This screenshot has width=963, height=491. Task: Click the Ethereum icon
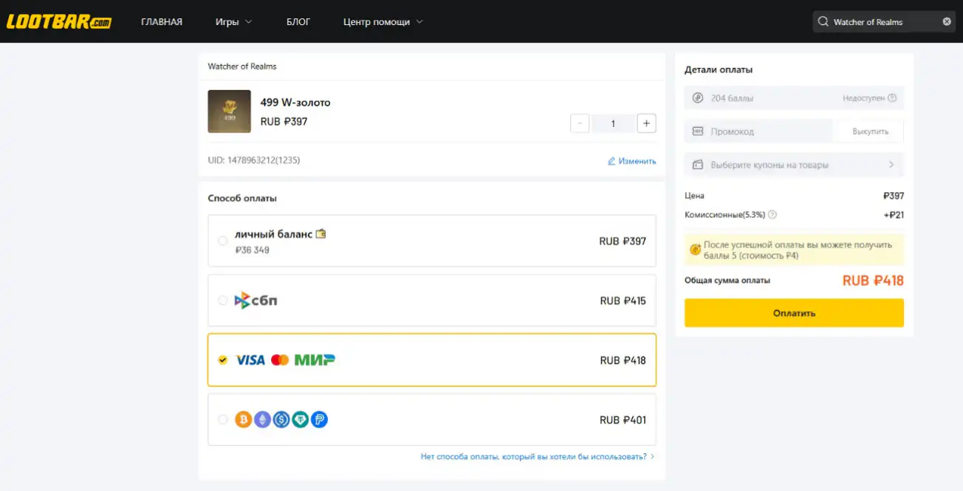point(262,419)
